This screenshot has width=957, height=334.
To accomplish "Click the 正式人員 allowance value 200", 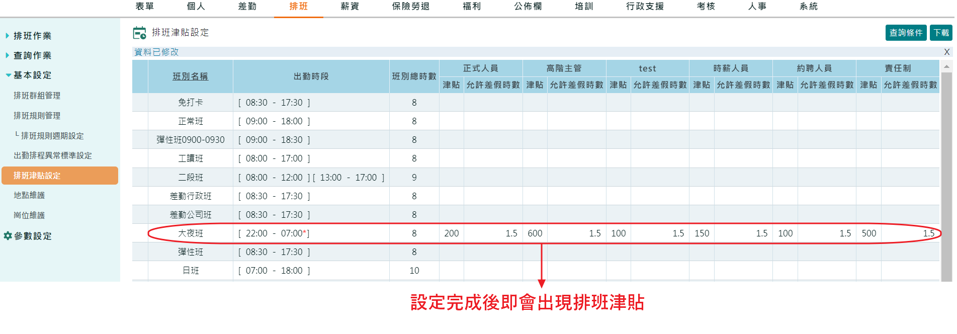I will 452,233.
